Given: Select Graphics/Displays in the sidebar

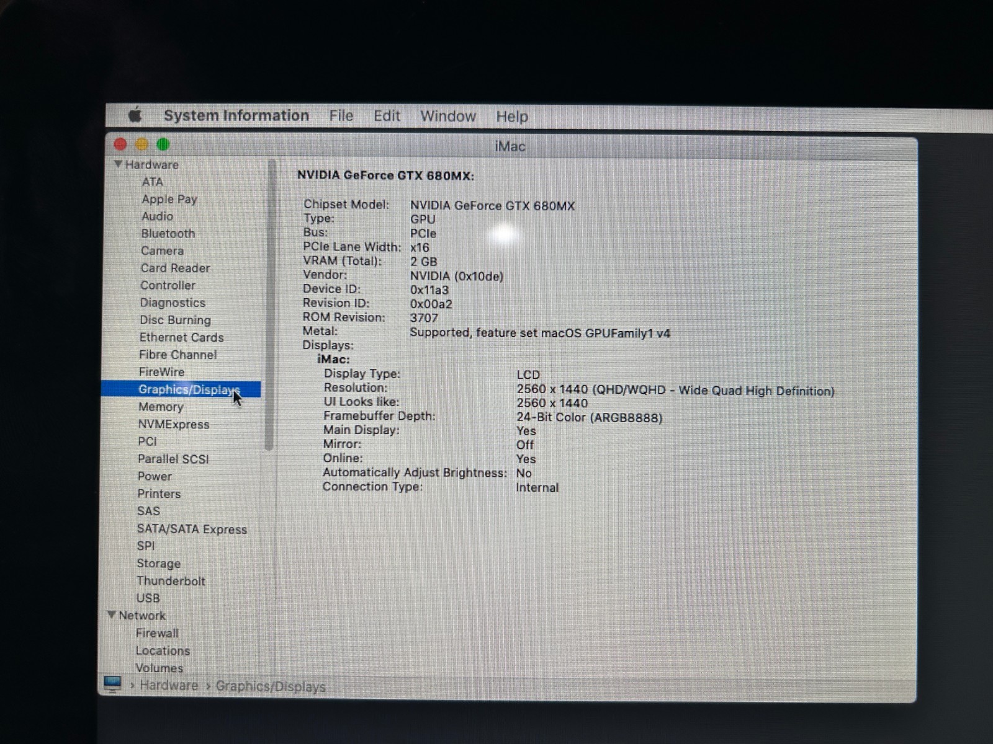Looking at the screenshot, I should 181,389.
